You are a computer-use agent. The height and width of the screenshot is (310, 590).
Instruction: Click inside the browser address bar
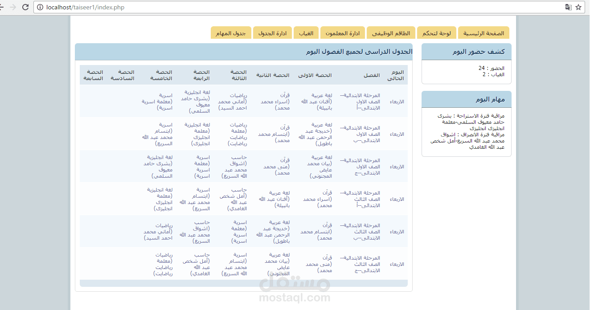[178, 7]
